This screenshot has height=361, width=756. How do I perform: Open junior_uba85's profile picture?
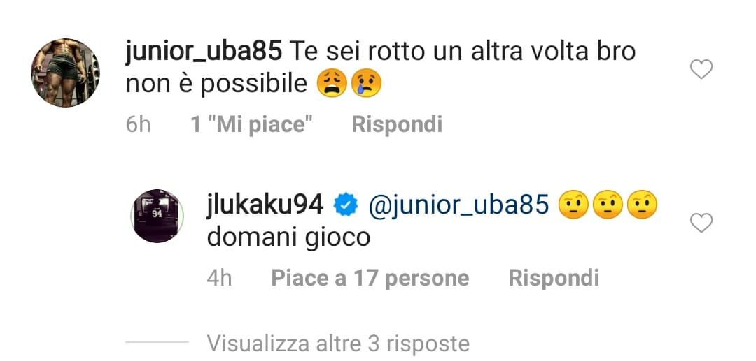point(65,73)
